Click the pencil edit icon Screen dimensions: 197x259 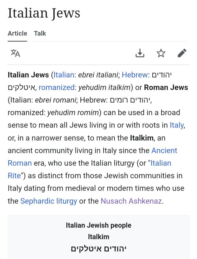click(x=182, y=53)
